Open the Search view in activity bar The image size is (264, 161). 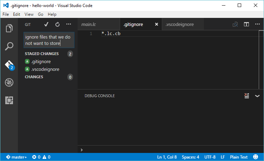click(x=9, y=46)
